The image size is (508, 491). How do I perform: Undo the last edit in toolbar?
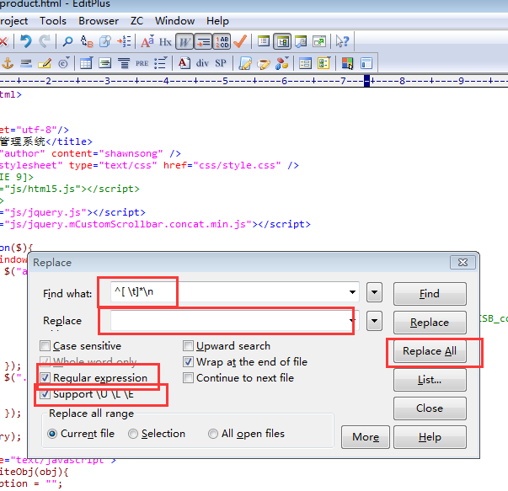[26, 41]
